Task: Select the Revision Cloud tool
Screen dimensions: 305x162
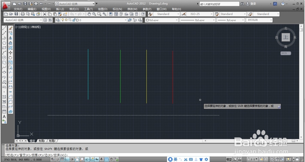Action: click(x=4, y=62)
